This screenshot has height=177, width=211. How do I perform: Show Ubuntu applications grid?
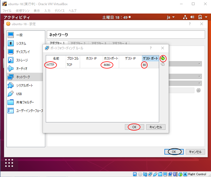9,163
